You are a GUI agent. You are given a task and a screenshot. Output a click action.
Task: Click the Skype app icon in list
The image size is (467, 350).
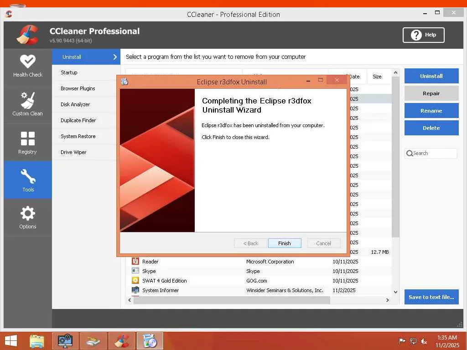tap(135, 271)
